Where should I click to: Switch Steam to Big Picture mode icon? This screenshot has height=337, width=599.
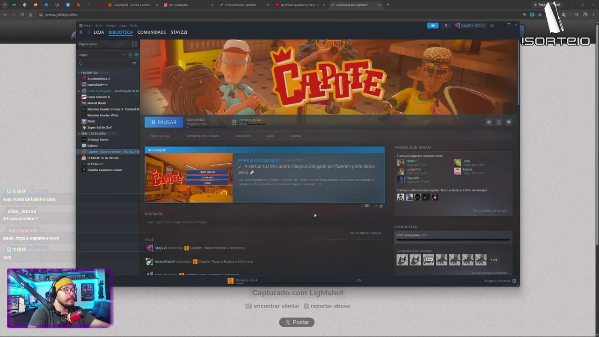pos(492,25)
